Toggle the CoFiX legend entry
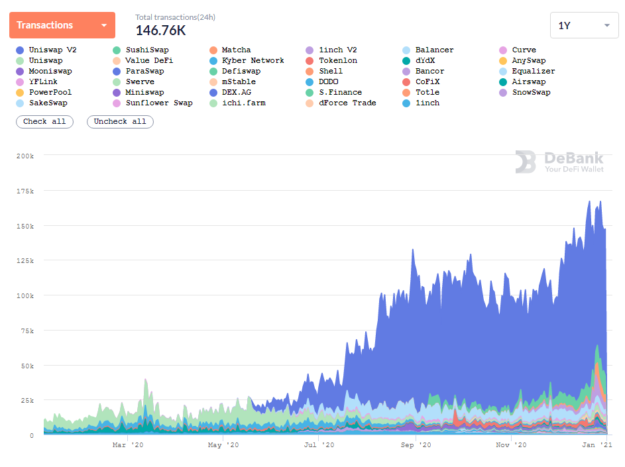Image resolution: width=625 pixels, height=467 pixels. [x=421, y=81]
